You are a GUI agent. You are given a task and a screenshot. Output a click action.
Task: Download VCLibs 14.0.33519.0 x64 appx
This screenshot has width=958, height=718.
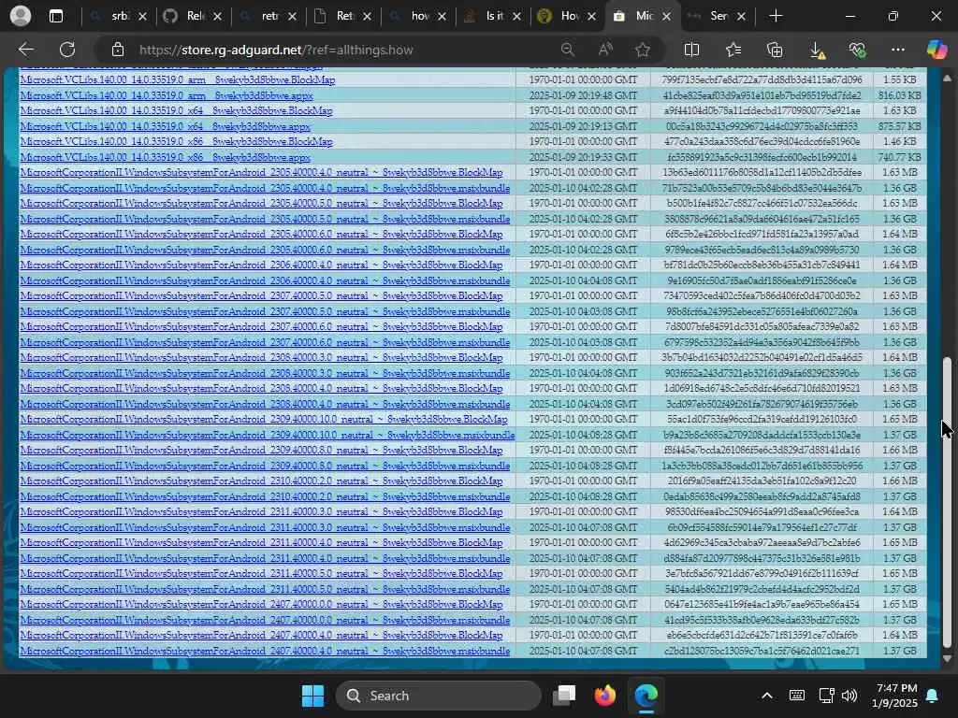coord(165,126)
